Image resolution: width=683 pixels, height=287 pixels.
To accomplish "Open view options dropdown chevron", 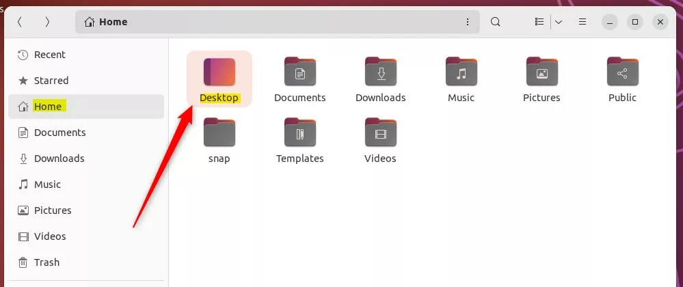I will (559, 22).
